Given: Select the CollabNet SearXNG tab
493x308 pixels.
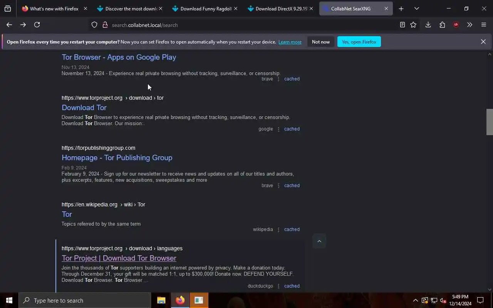Looking at the screenshot, I should pyautogui.click(x=356, y=8).
